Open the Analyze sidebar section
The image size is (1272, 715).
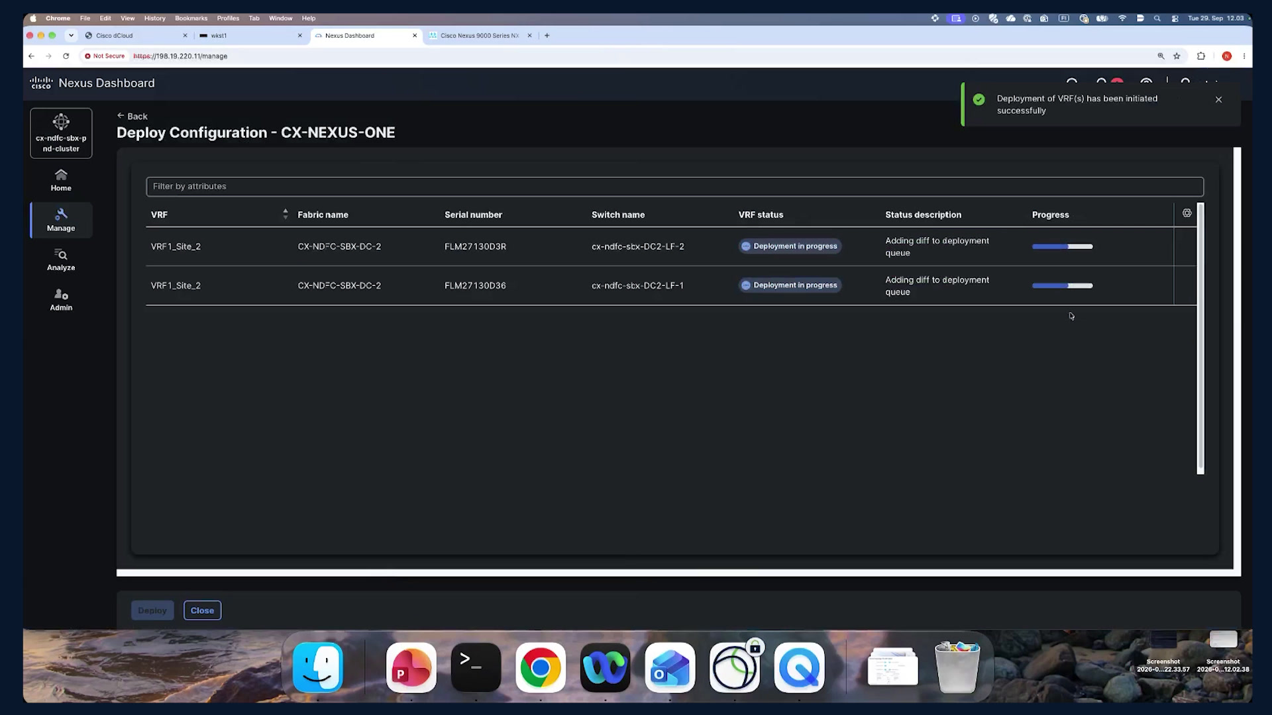click(x=61, y=260)
